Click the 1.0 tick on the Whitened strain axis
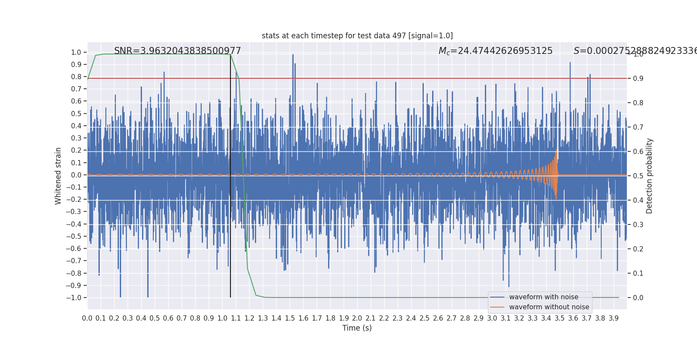The image size is (697, 348). (76, 52)
